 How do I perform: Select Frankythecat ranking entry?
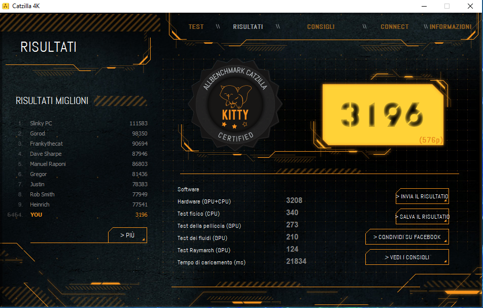(x=83, y=144)
